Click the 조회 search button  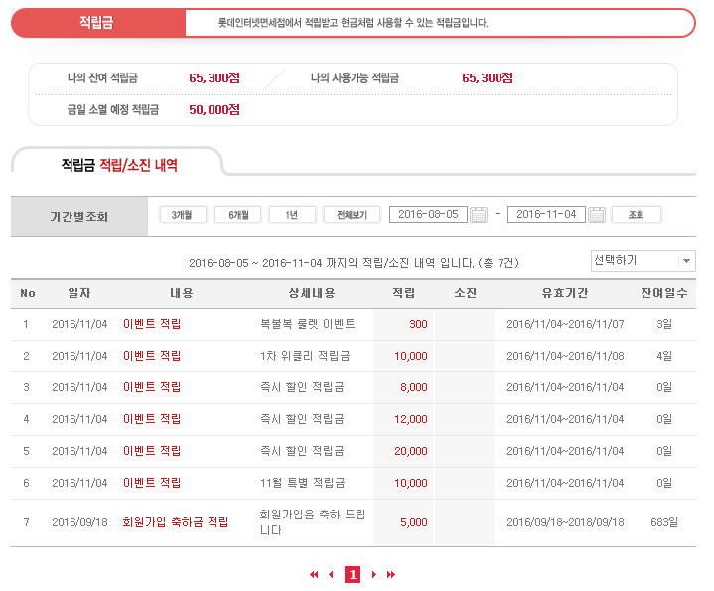coord(637,214)
